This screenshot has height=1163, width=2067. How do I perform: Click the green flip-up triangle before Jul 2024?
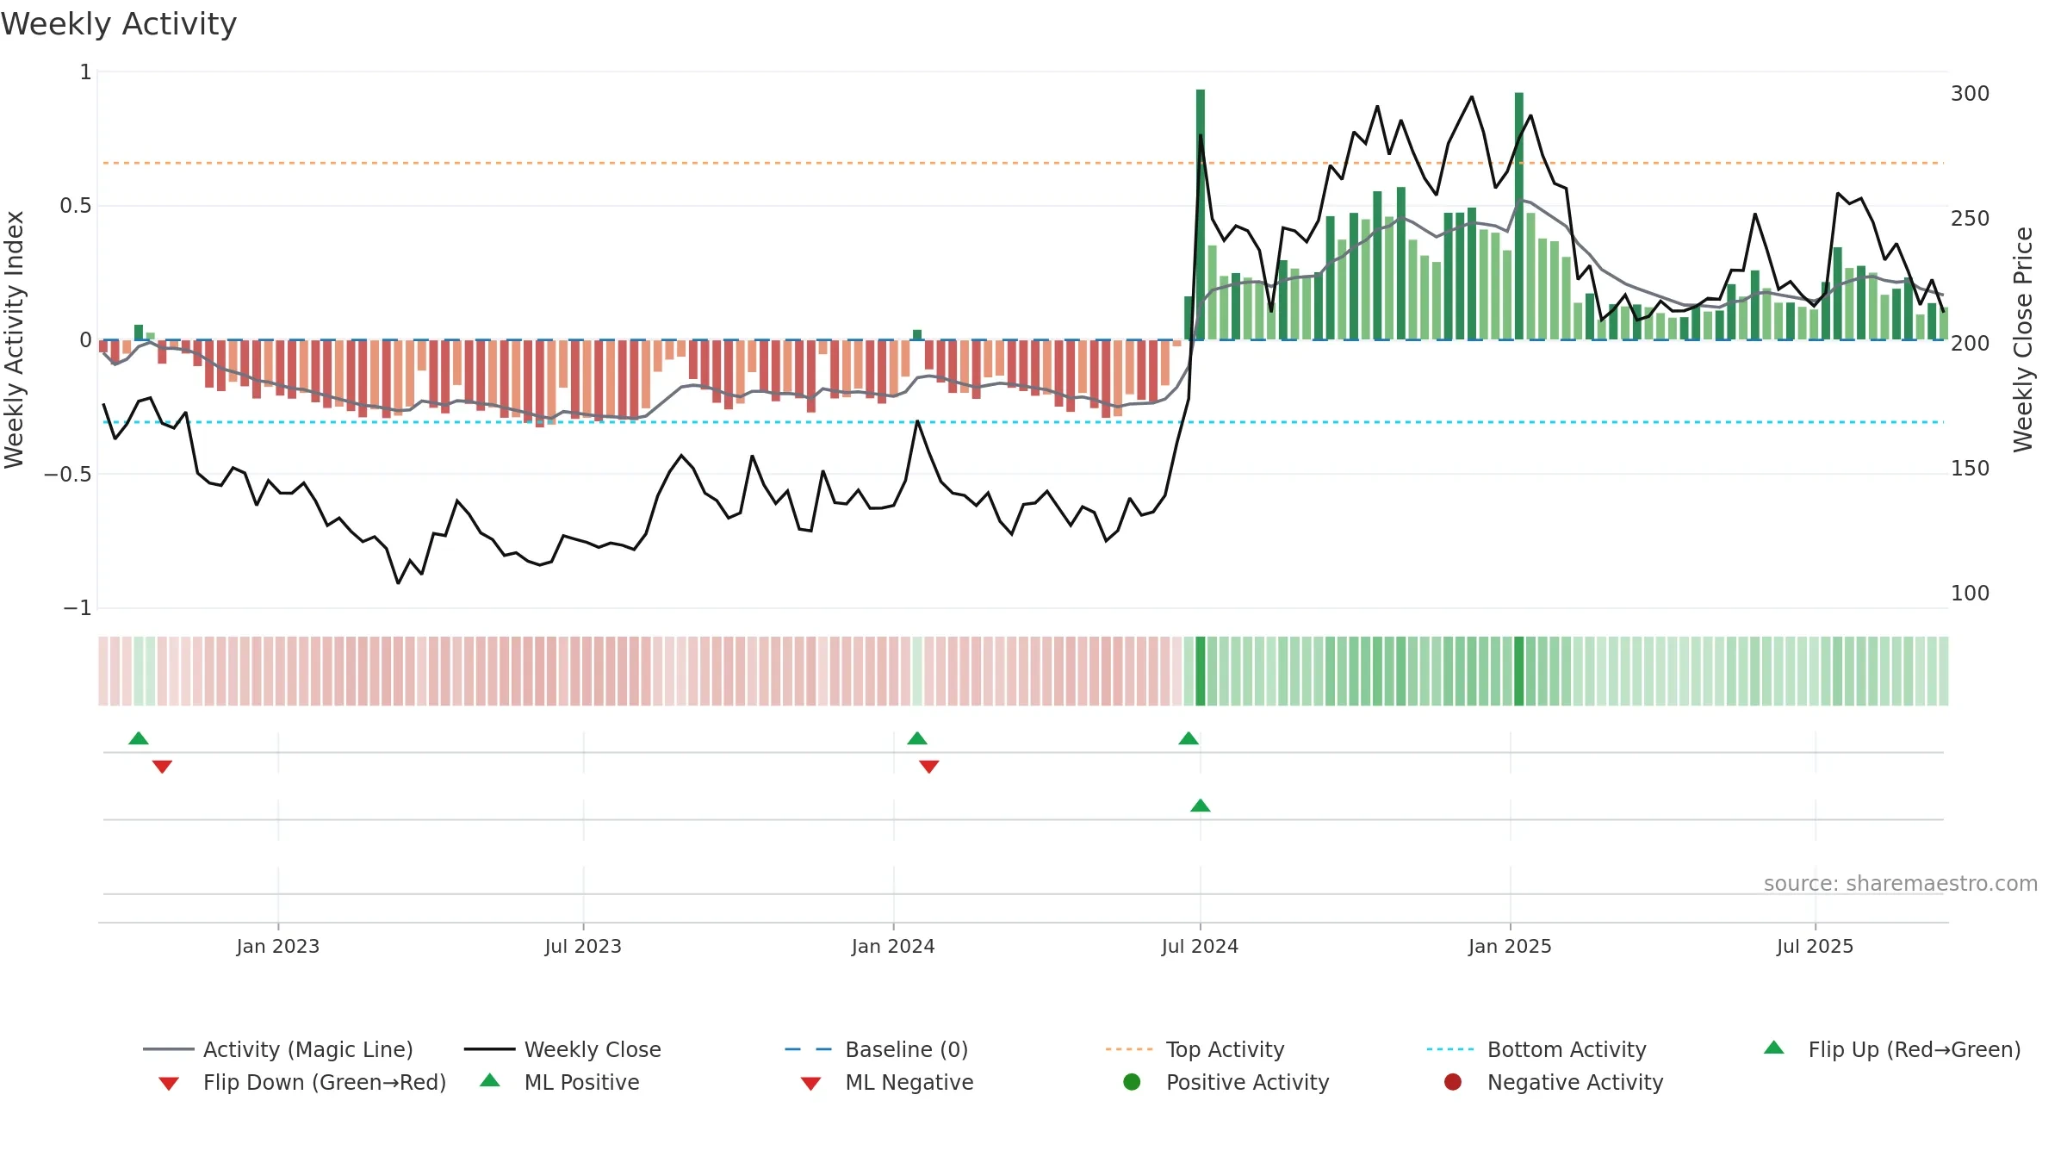point(1189,738)
